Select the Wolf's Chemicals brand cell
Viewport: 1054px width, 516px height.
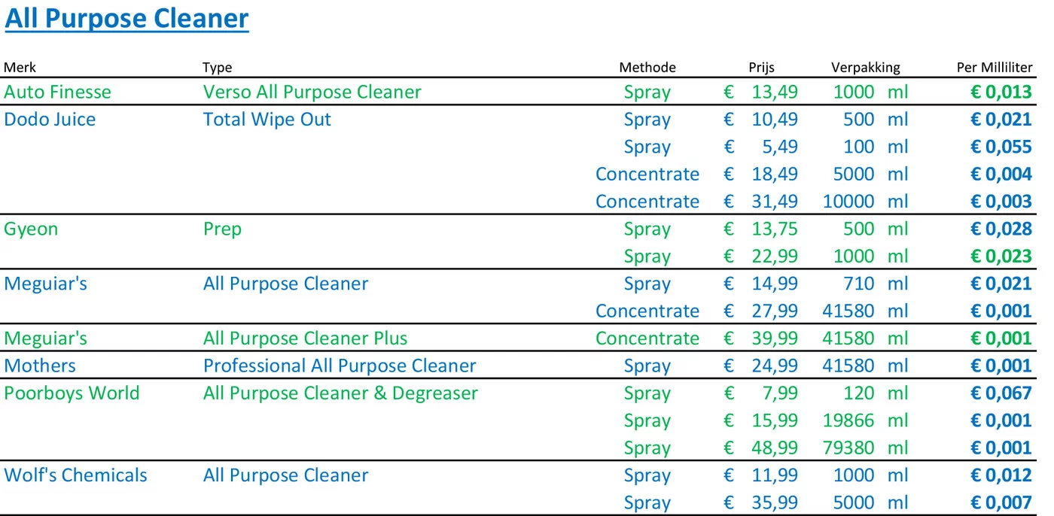[x=75, y=475]
